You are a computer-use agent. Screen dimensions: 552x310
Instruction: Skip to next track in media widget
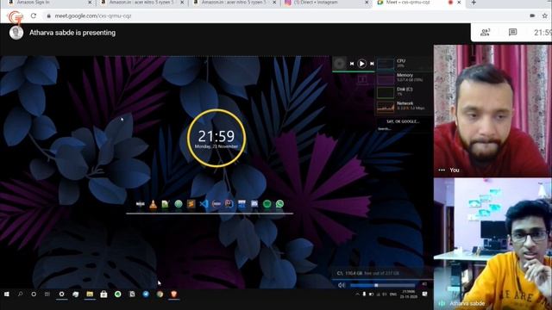[372, 64]
